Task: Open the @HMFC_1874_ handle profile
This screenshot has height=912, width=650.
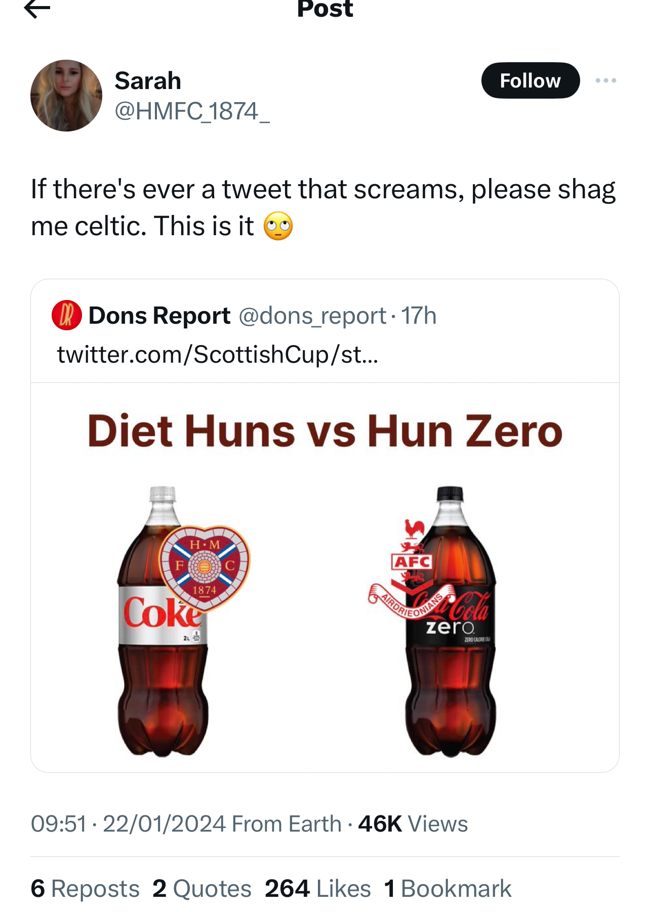Action: coord(192,111)
